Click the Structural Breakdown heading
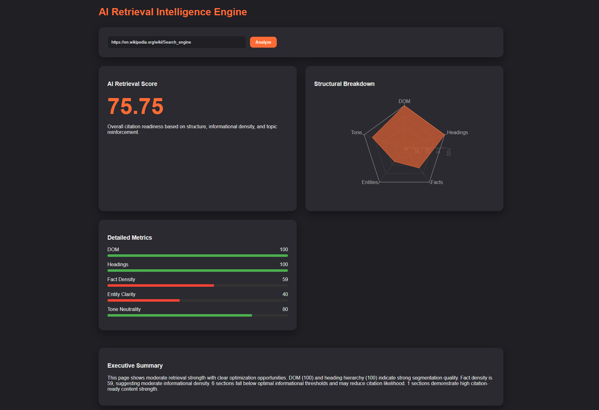The height and width of the screenshot is (410, 599). tap(344, 83)
